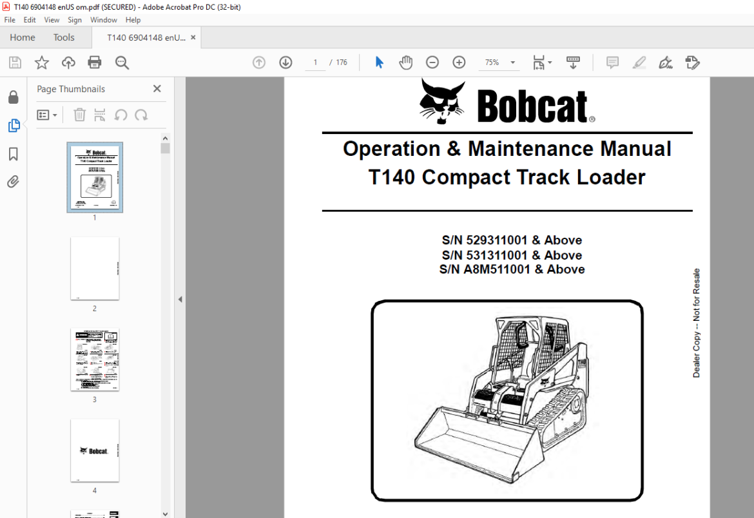Go to next page arrow
This screenshot has width=754, height=518.
point(285,62)
